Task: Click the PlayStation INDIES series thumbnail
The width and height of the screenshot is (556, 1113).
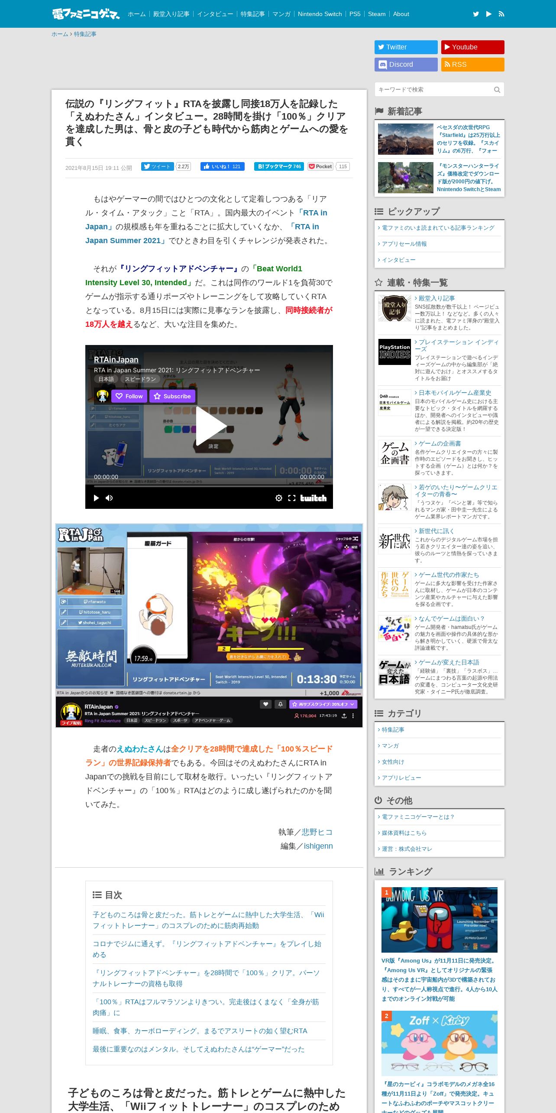Action: [394, 352]
